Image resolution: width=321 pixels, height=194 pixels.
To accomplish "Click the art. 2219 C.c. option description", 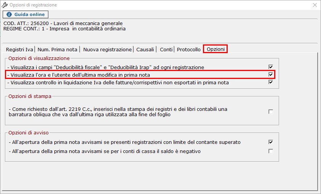I will [x=118, y=112].
